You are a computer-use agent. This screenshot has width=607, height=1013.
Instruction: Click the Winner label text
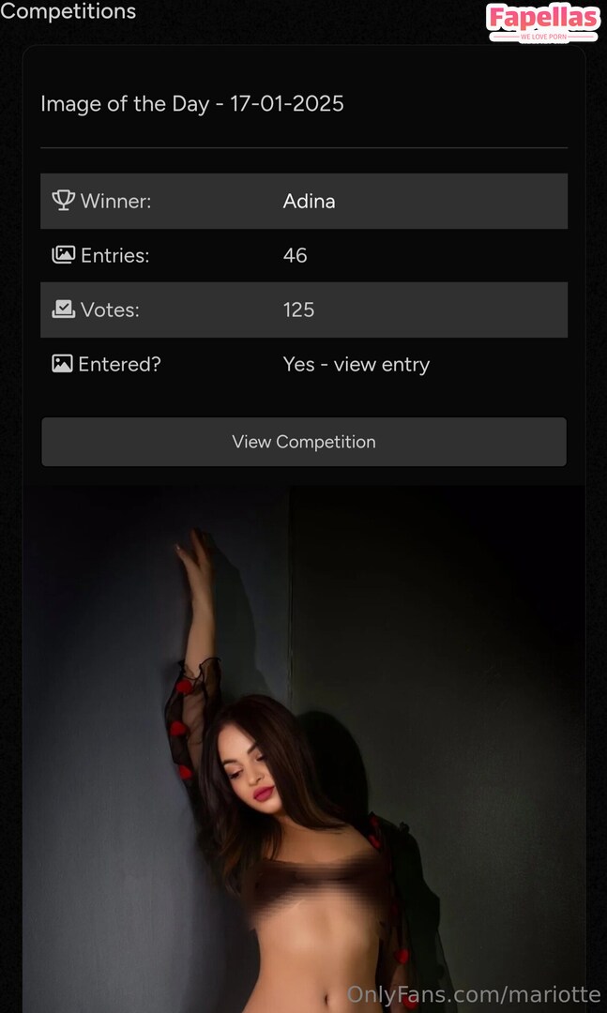pyautogui.click(x=115, y=201)
